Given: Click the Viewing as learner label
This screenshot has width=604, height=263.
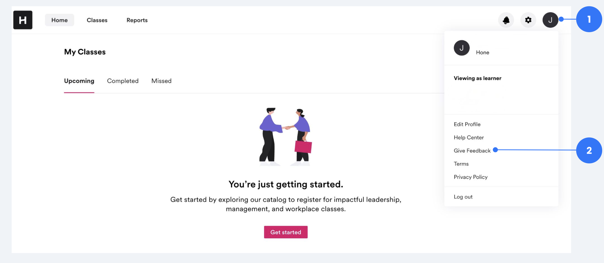Looking at the screenshot, I should click(477, 78).
